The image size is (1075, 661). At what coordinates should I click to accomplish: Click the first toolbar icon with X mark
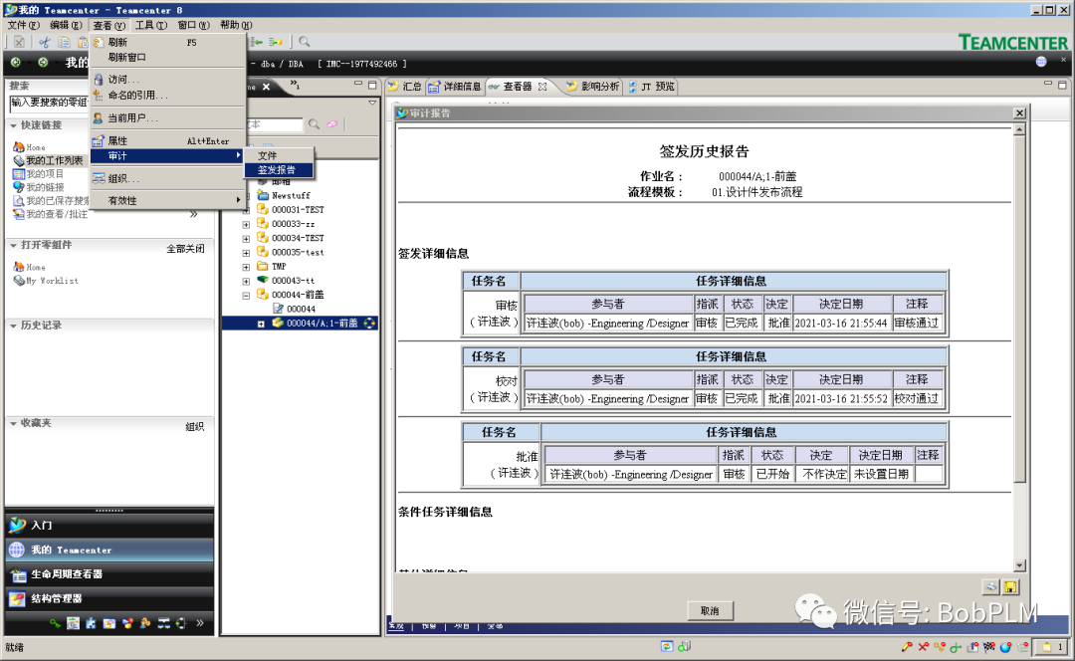click(x=19, y=42)
